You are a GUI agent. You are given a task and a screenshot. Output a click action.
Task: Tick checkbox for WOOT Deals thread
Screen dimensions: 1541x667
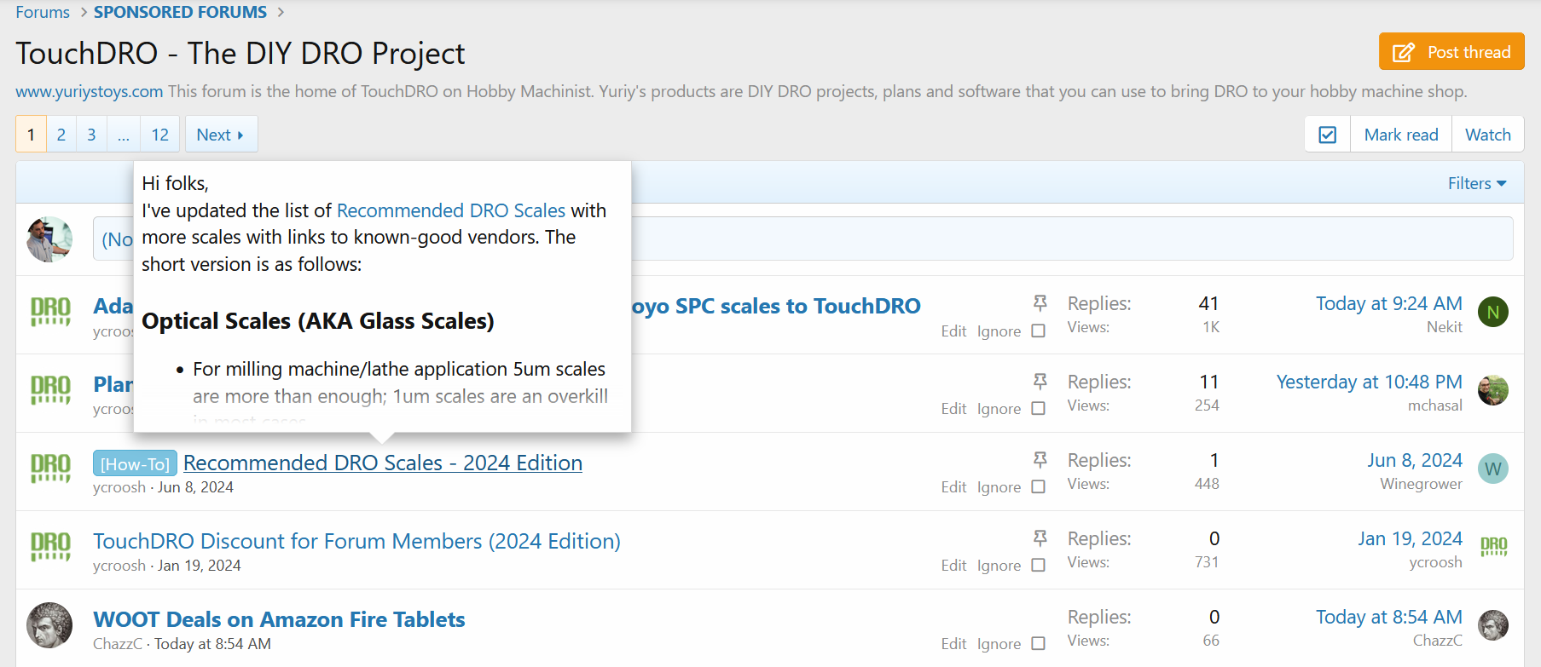point(1038,643)
